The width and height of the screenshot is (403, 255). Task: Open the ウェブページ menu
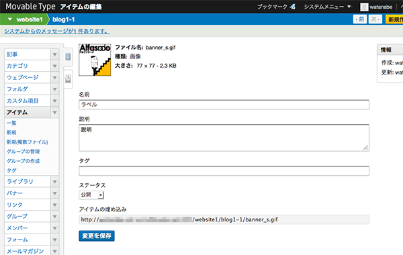pyautogui.click(x=28, y=78)
